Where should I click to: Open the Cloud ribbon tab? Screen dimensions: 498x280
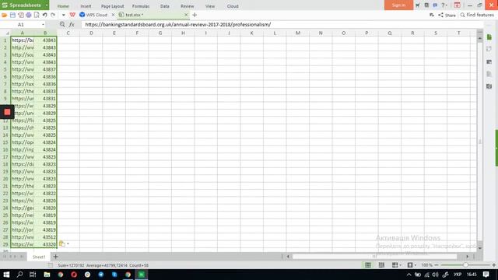tap(233, 6)
